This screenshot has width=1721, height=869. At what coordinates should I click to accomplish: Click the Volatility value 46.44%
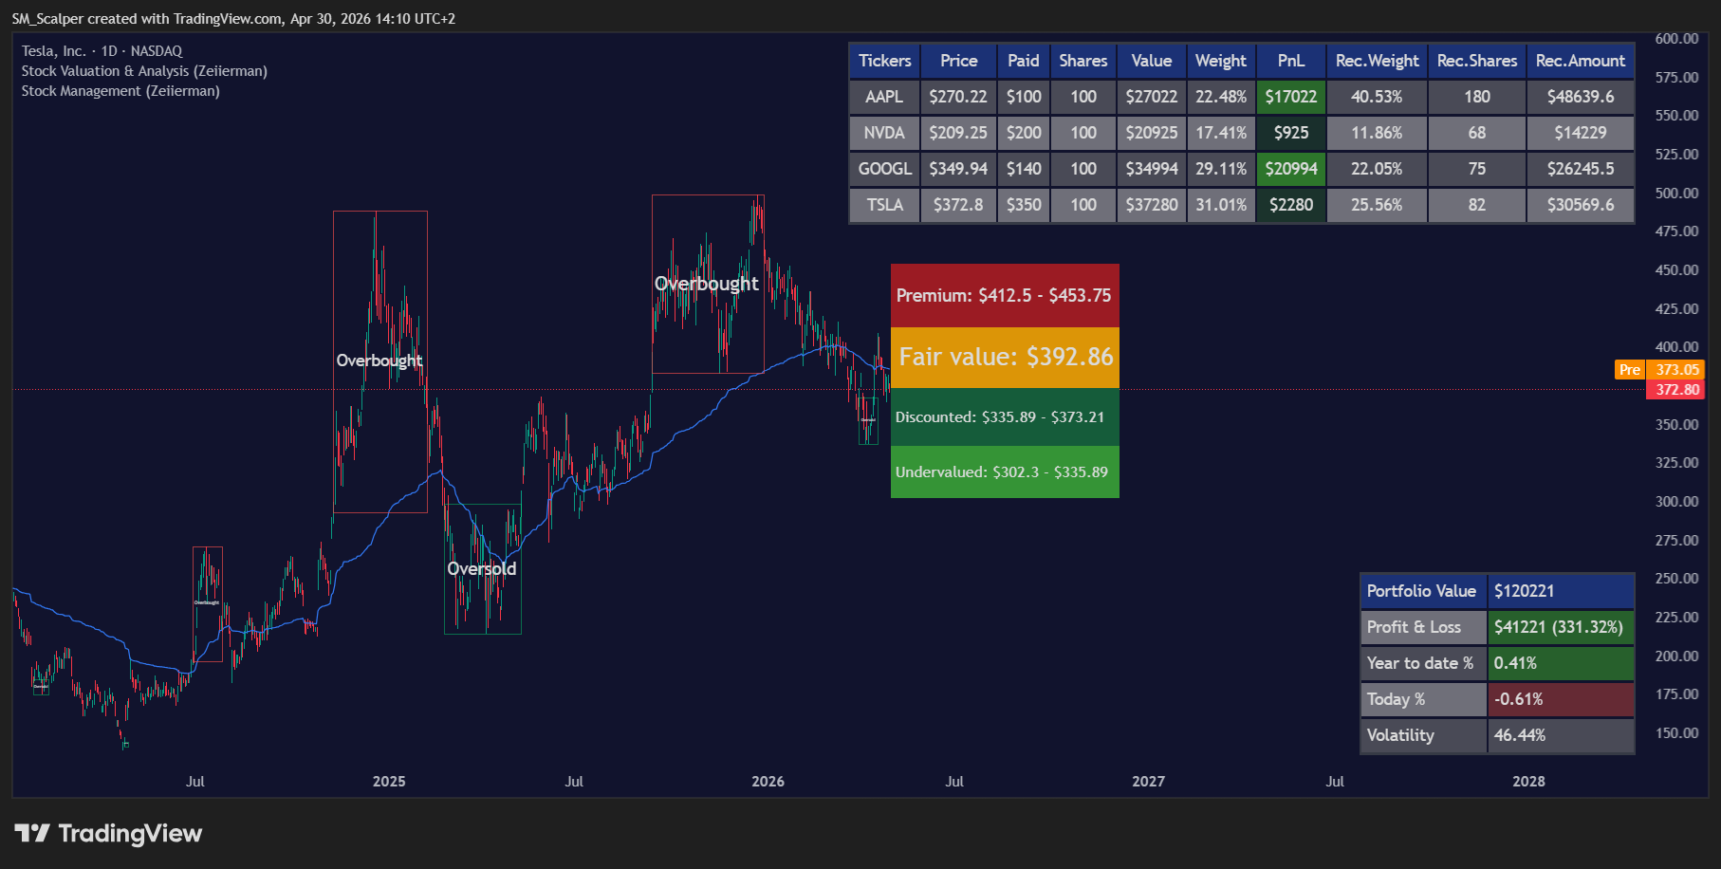point(1561,735)
